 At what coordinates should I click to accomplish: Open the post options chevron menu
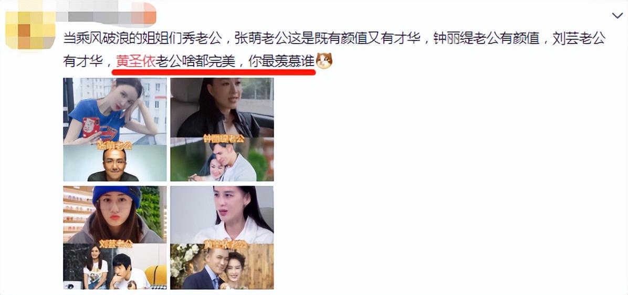pyautogui.click(x=617, y=16)
